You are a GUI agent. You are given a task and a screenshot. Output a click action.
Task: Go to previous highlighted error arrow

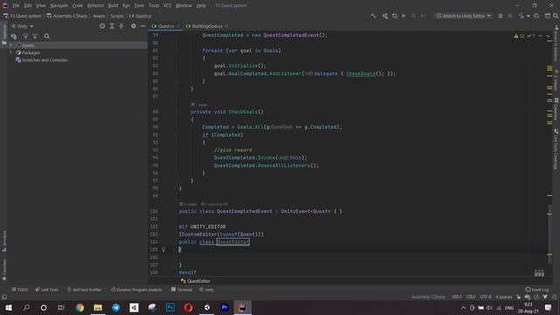click(541, 36)
